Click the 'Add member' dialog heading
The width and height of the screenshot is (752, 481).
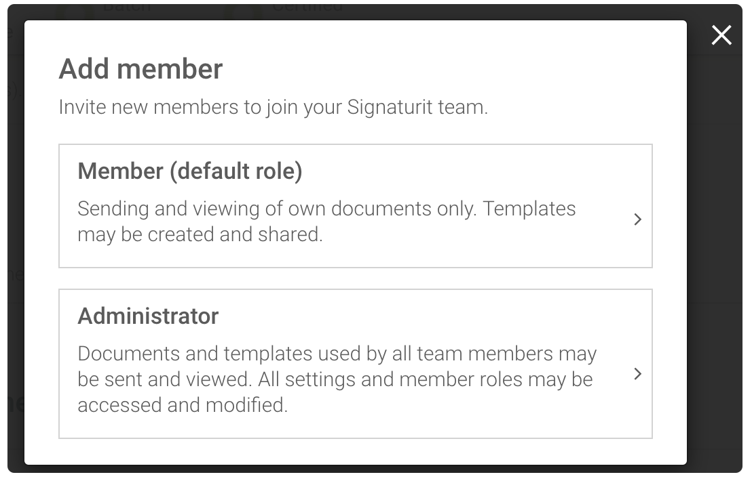(x=140, y=69)
